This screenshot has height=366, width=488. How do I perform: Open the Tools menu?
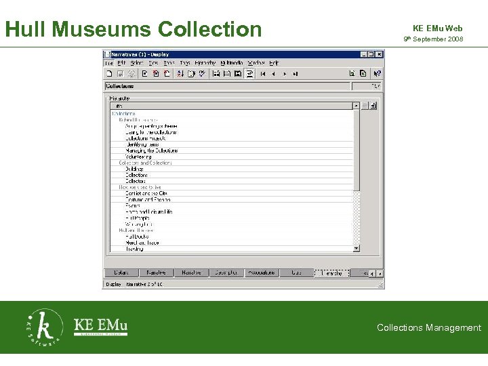pos(169,63)
